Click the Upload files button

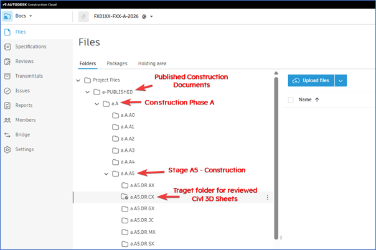311,80
